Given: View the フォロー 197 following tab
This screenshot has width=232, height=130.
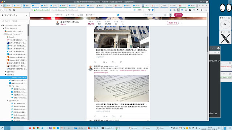Looking at the screenshot, I should click(99, 23).
